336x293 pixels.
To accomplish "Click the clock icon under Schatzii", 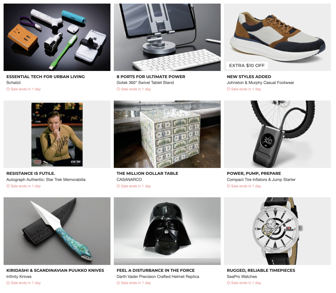I will [8, 89].
